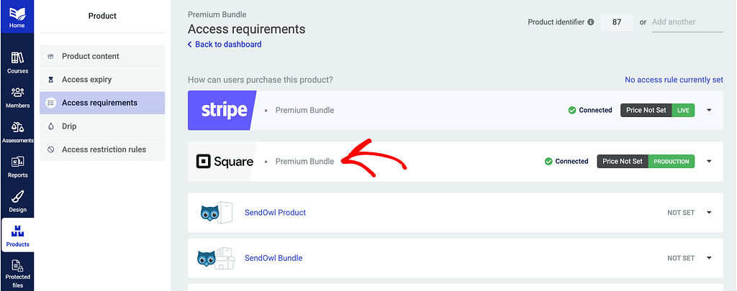Open Access restriction rules
This screenshot has height=291, width=737.
click(x=104, y=149)
